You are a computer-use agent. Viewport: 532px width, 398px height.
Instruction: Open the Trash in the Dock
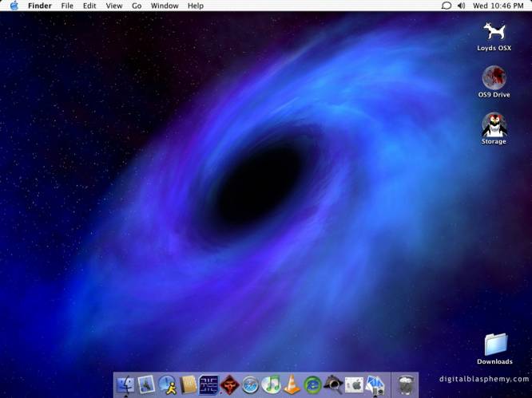click(405, 385)
